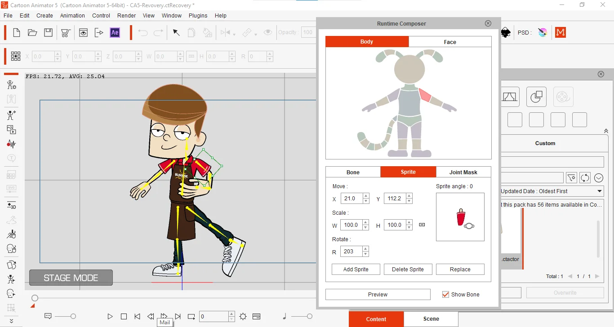Collapse the Custom panel with the double chevron
This screenshot has height=327, width=614.
pyautogui.click(x=605, y=131)
